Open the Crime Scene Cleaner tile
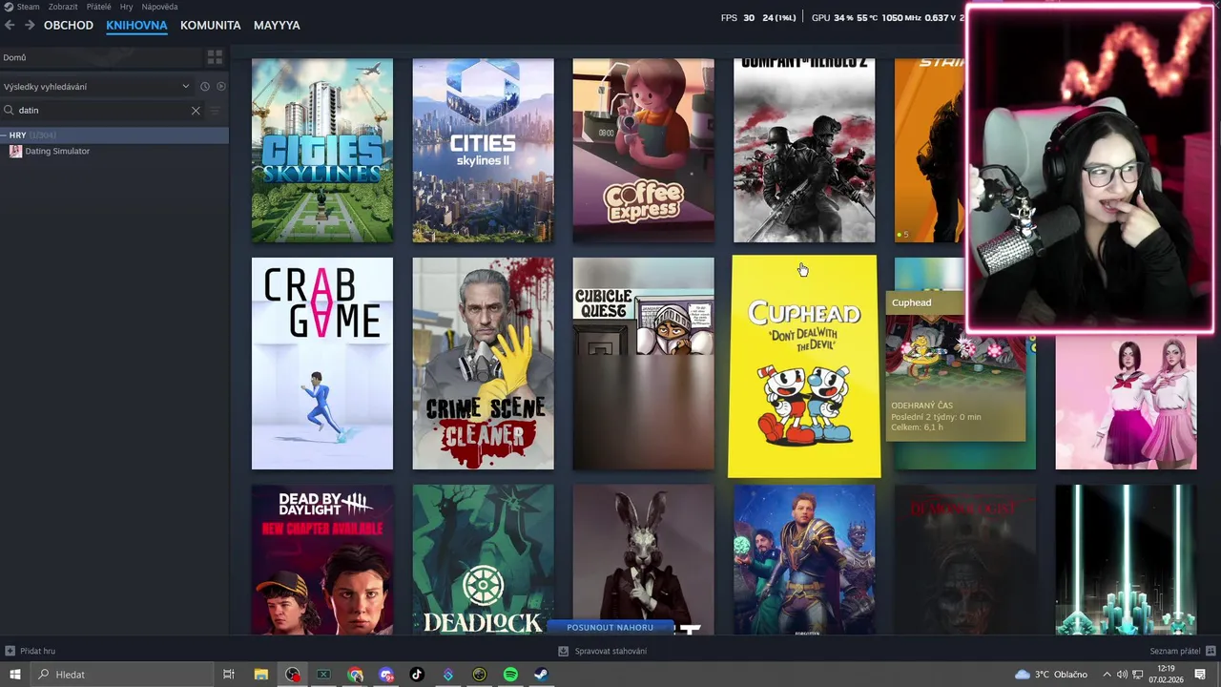This screenshot has width=1221, height=687. 483,364
